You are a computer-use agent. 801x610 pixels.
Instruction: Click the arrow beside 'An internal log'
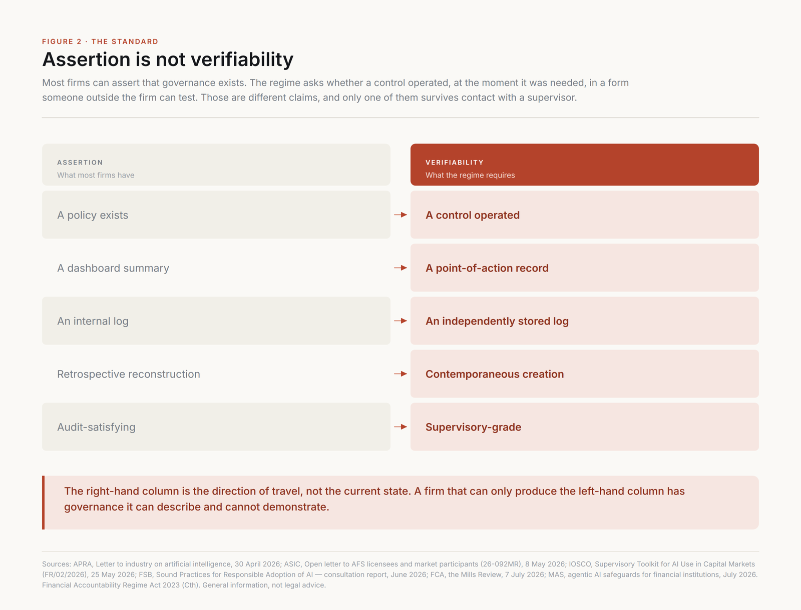point(400,321)
